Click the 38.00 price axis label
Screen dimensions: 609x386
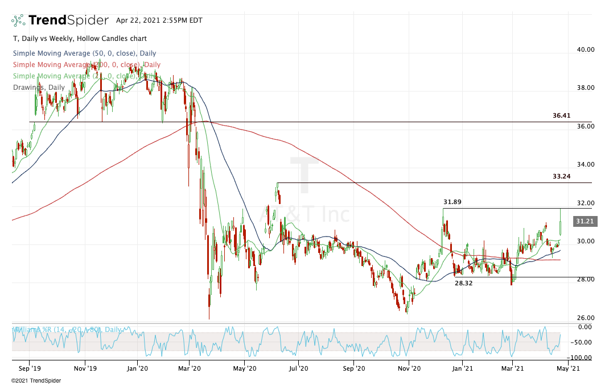pyautogui.click(x=586, y=88)
